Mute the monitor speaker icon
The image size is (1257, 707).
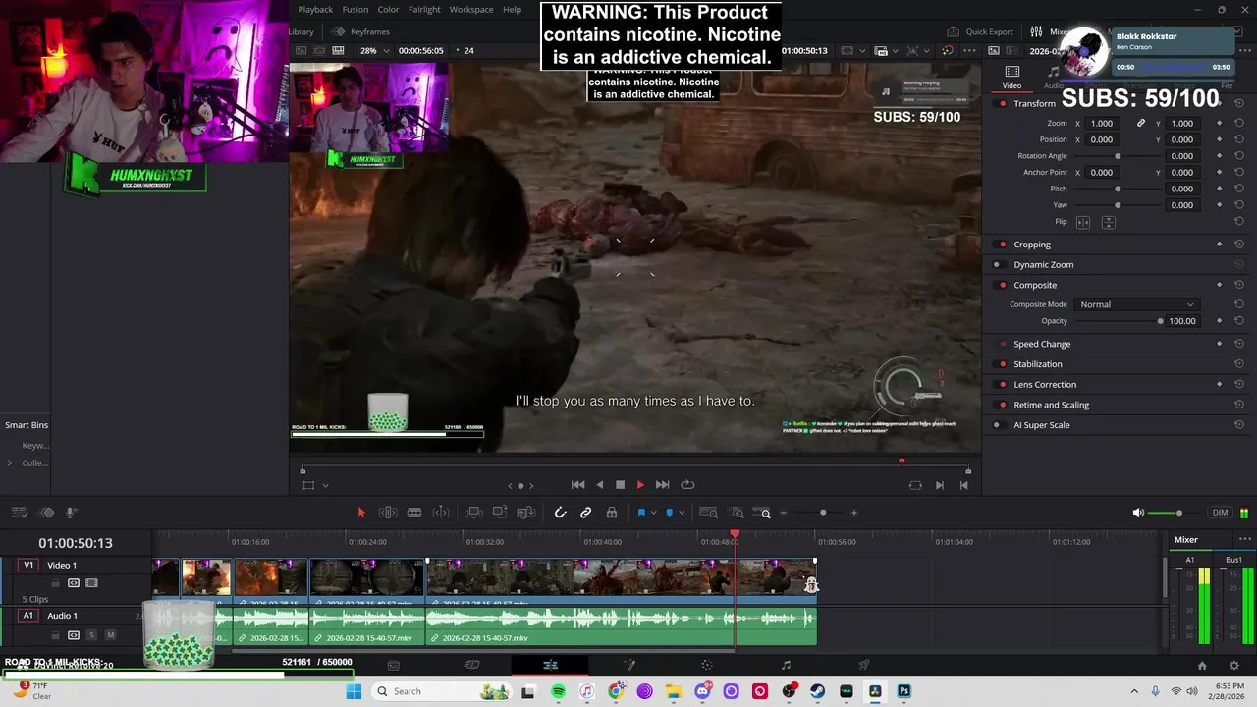coord(1138,513)
